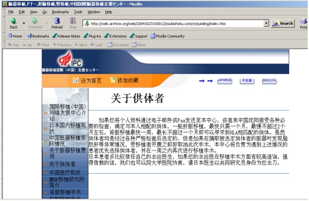
Task: Open Home from the bookmarks toolbar
Action: click(x=15, y=36)
